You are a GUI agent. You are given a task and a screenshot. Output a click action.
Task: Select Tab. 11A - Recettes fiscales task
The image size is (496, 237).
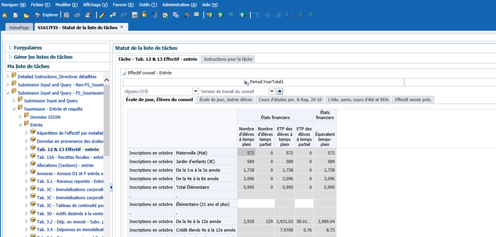[69, 157]
